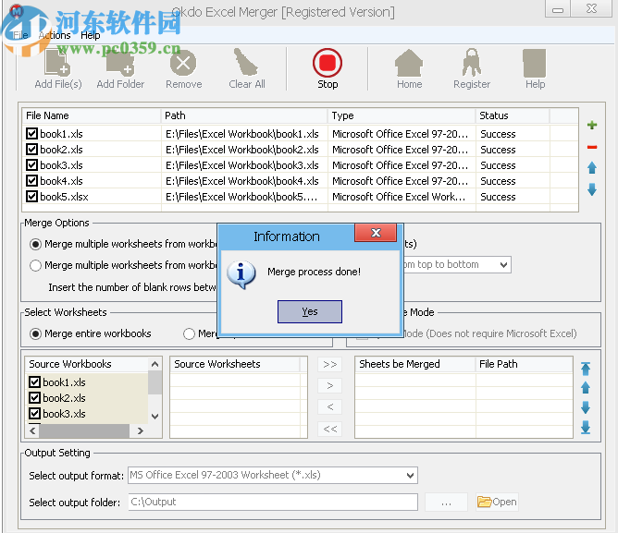
Task: Open the File menu
Action: 20,35
